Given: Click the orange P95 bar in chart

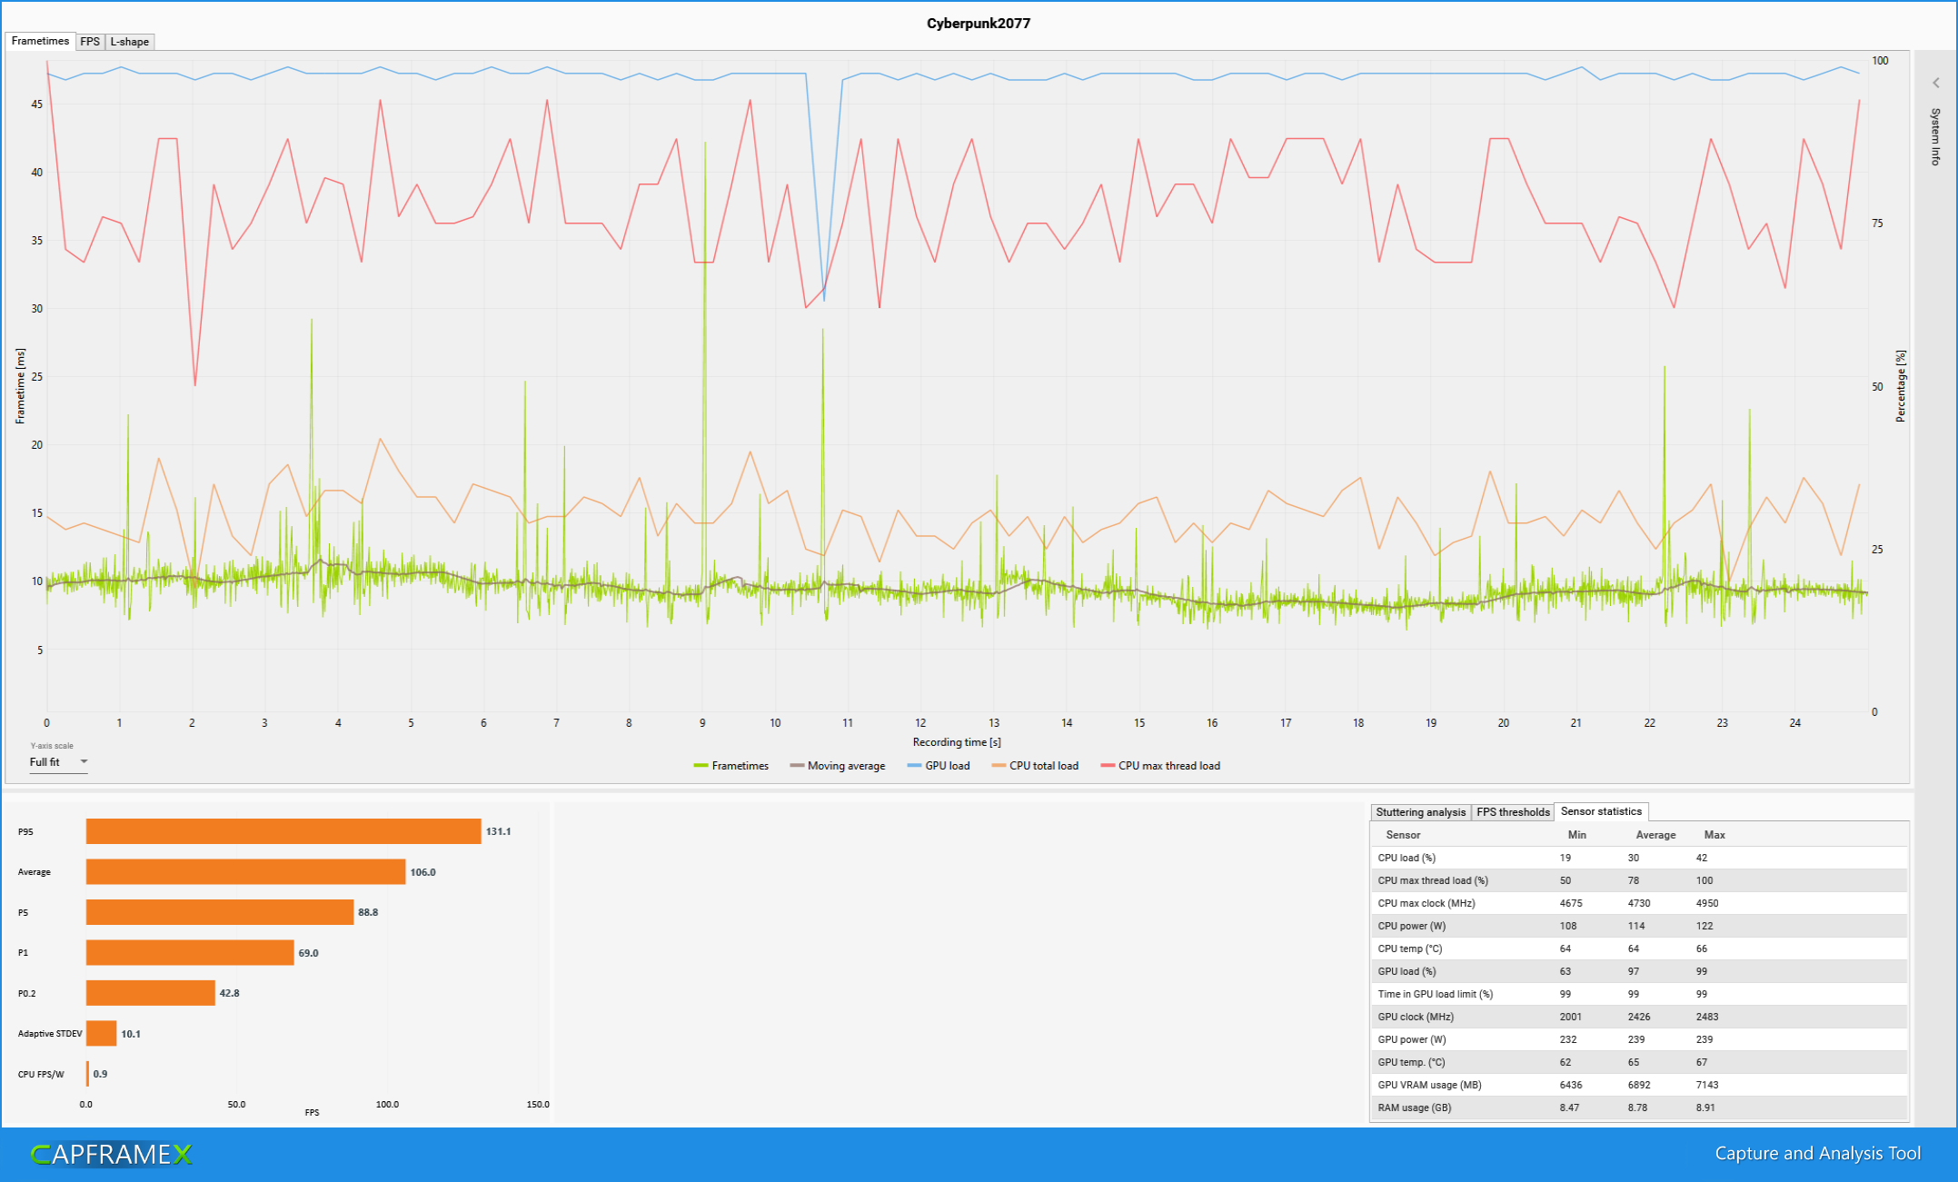Looking at the screenshot, I should coord(283,831).
